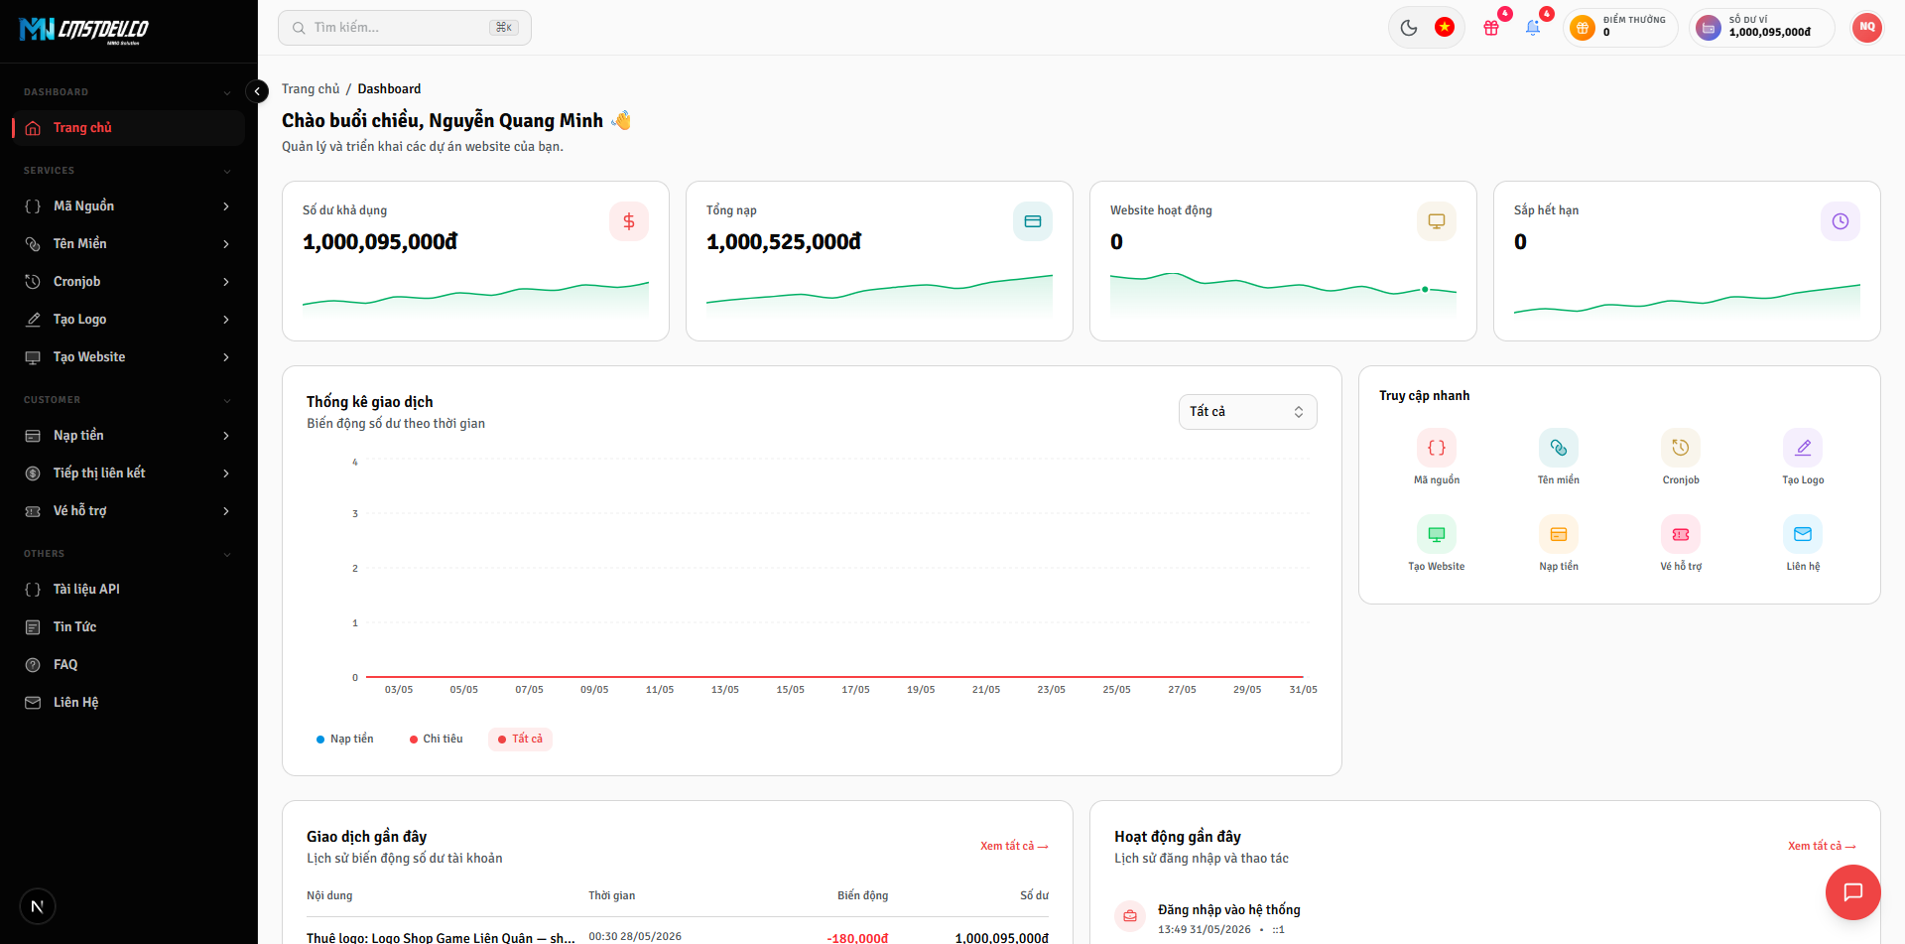
Task: Open the notifications bell
Action: tap(1533, 28)
